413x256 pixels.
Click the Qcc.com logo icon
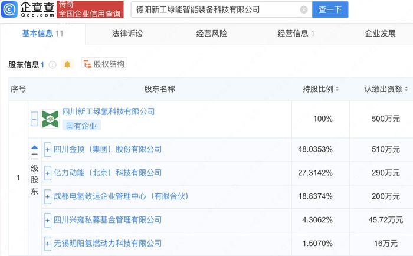[9, 9]
